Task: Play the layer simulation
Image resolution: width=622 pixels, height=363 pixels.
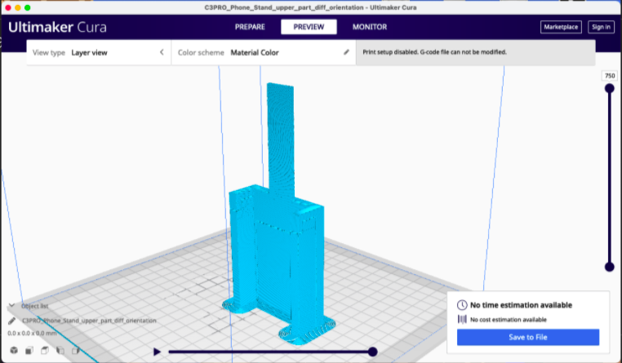Action: click(x=157, y=352)
